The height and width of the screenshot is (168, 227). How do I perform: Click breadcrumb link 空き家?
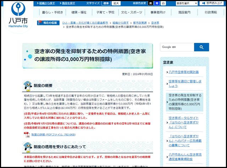click(155, 23)
